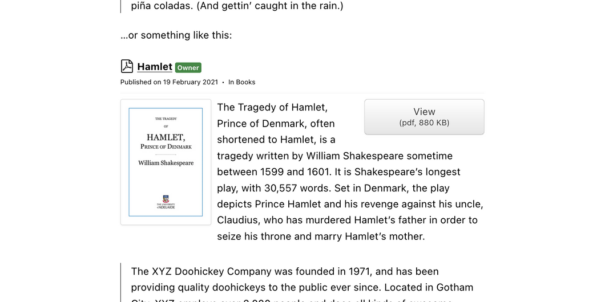Click the "HAMLET," heading on the cover
605x302 pixels.
click(x=166, y=137)
